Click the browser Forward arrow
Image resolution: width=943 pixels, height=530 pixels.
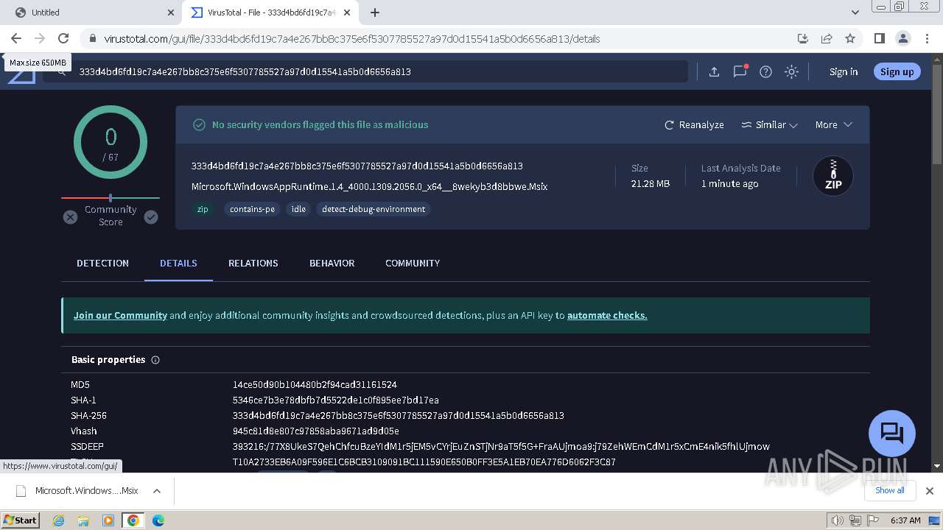point(40,38)
